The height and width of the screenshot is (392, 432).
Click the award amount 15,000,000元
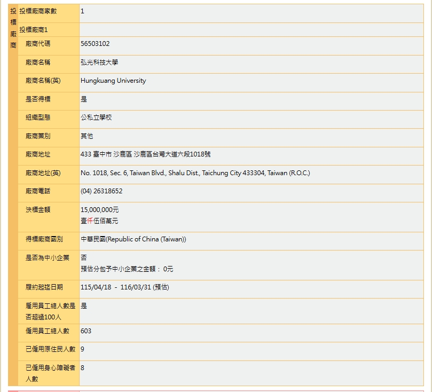click(x=99, y=210)
